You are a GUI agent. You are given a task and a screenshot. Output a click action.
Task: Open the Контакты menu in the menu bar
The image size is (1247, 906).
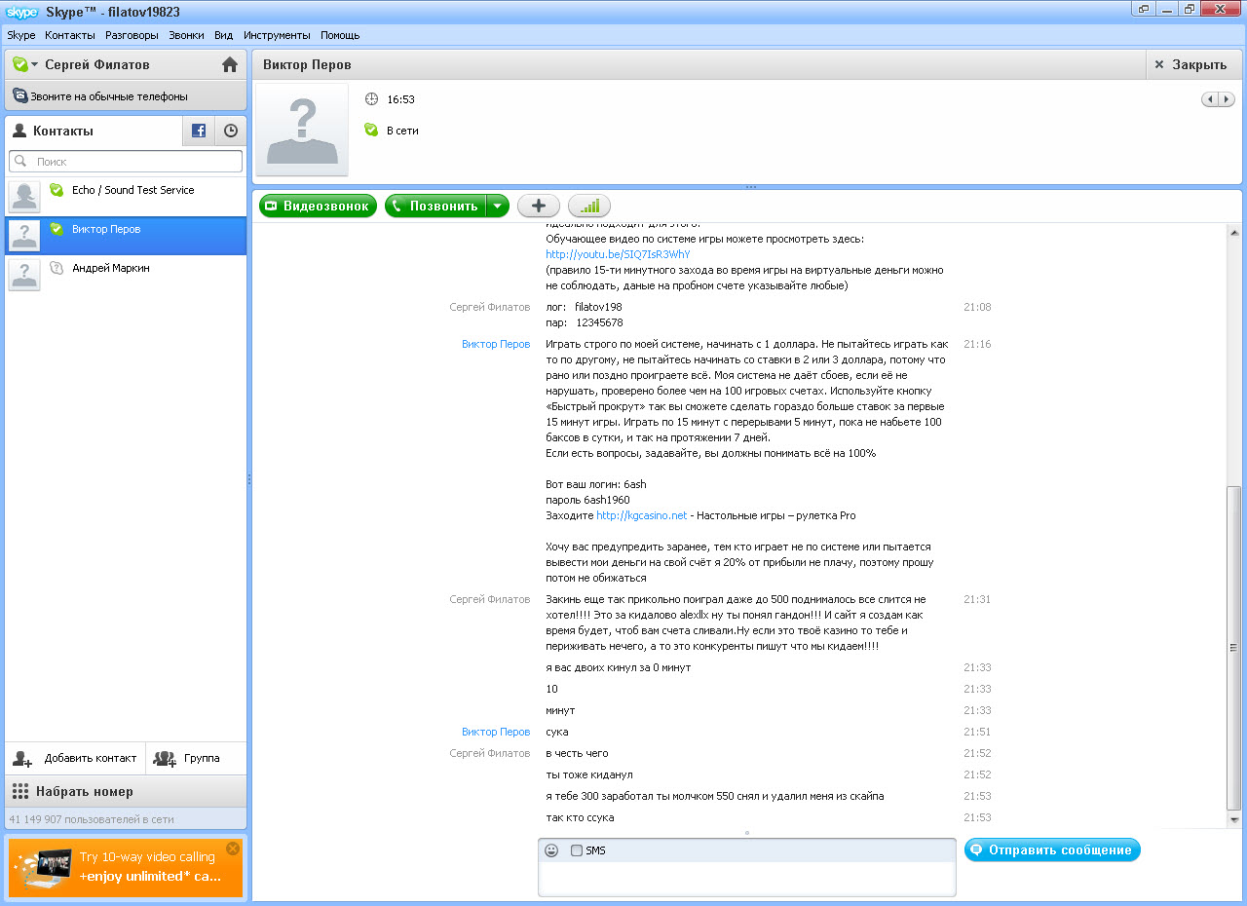point(70,35)
